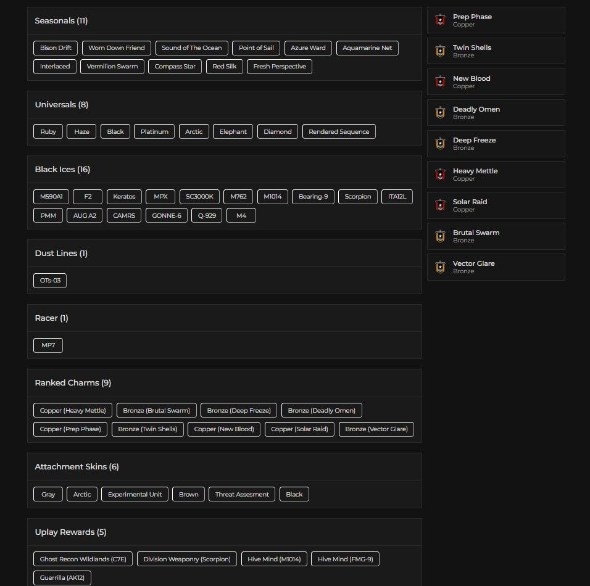This screenshot has width=590, height=586.
Task: Click the Aquamarine Net tag
Action: coord(367,47)
